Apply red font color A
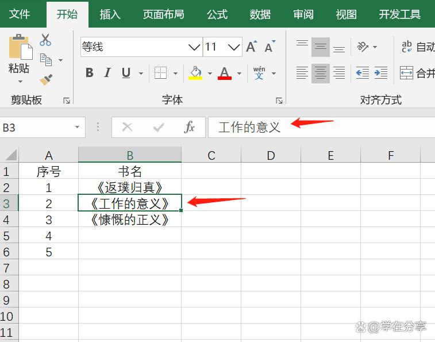This screenshot has width=435, height=342. pyautogui.click(x=225, y=73)
